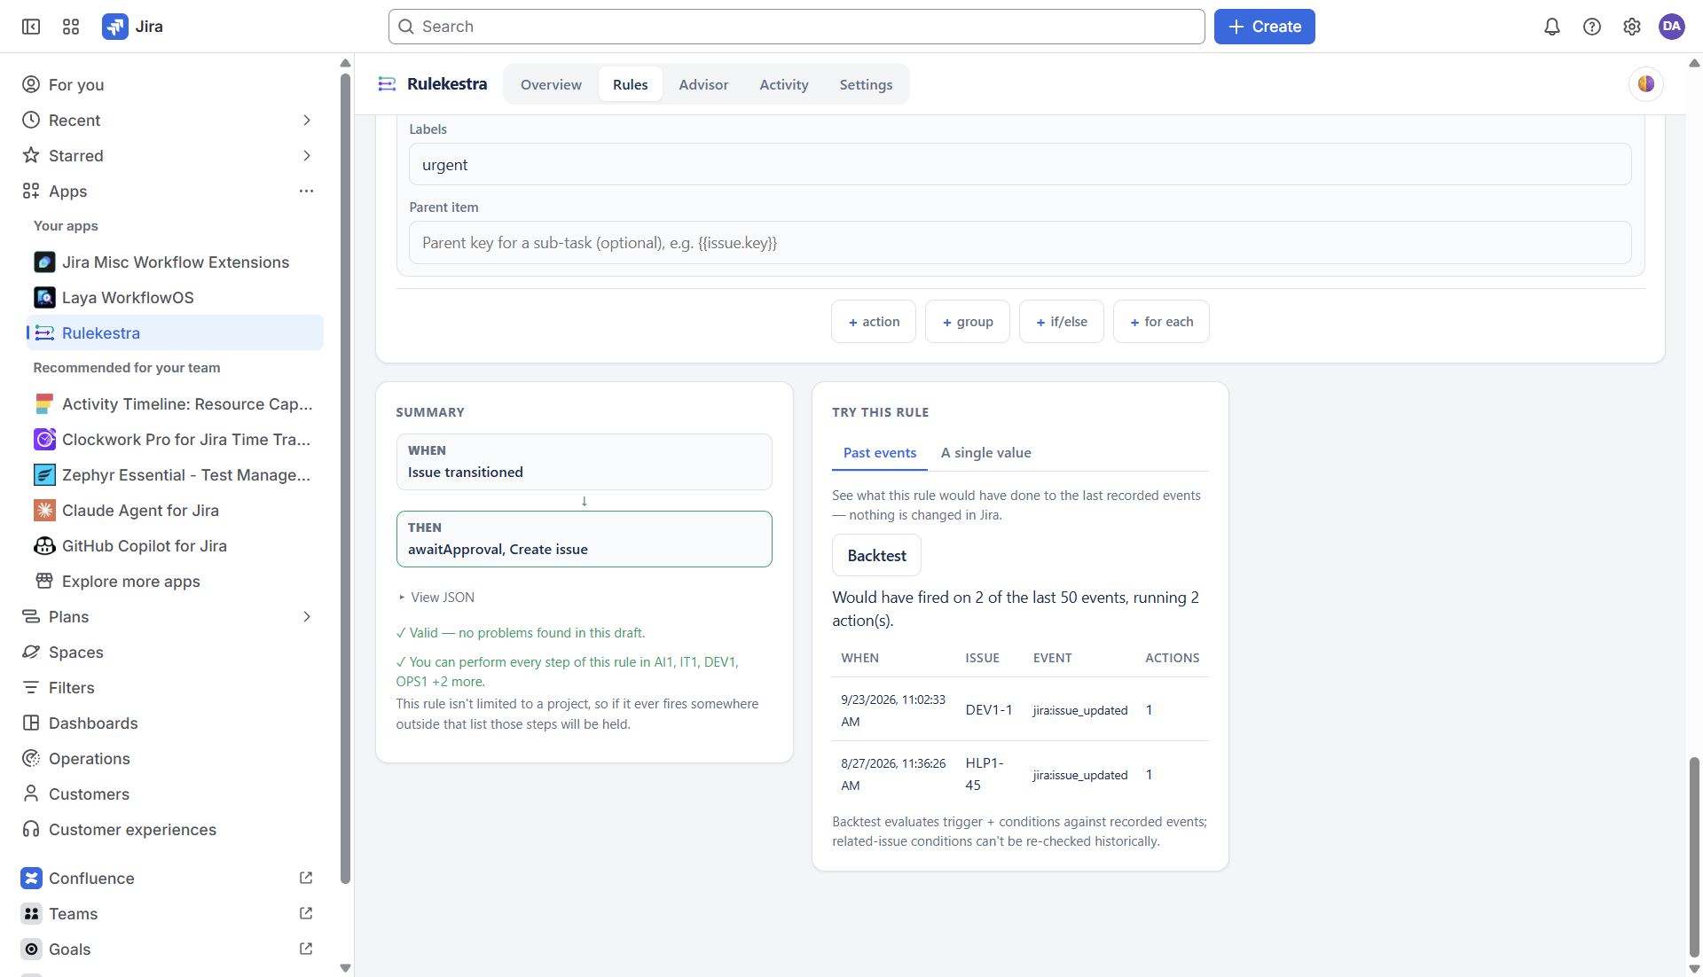Select the A single value tab
1703x977 pixels.
986,453
